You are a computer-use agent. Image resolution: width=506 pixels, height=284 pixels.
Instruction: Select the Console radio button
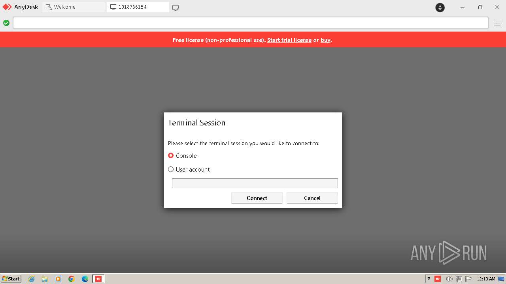tap(171, 155)
